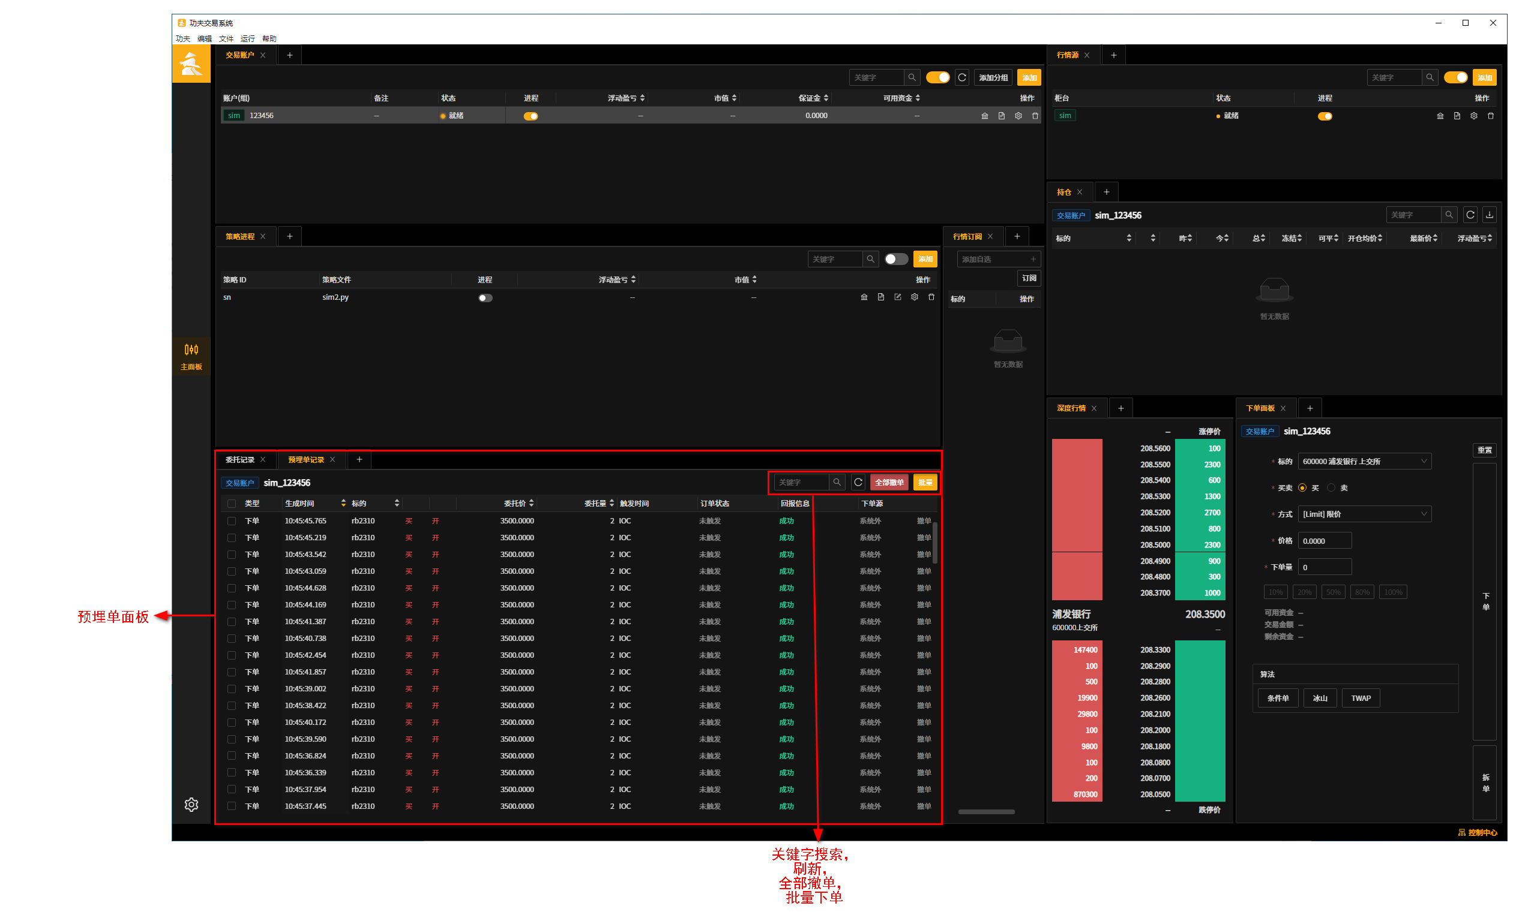Click the 条件单 algorithm button
The image size is (1540, 915).
1278,698
